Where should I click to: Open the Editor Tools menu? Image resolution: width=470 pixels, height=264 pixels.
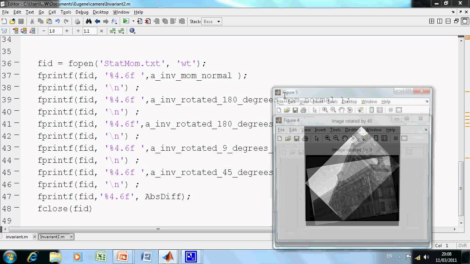tap(66, 12)
